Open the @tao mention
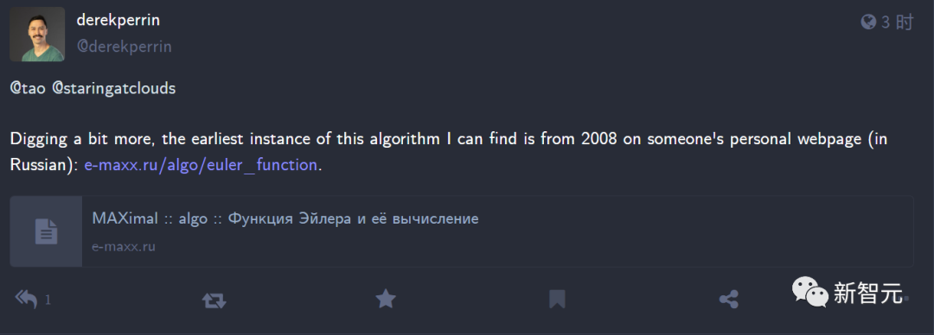 coord(27,88)
